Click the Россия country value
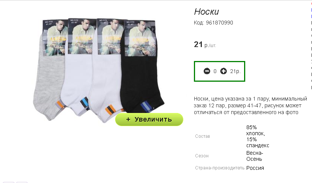Screen dimensions: 312x183 point(255,168)
